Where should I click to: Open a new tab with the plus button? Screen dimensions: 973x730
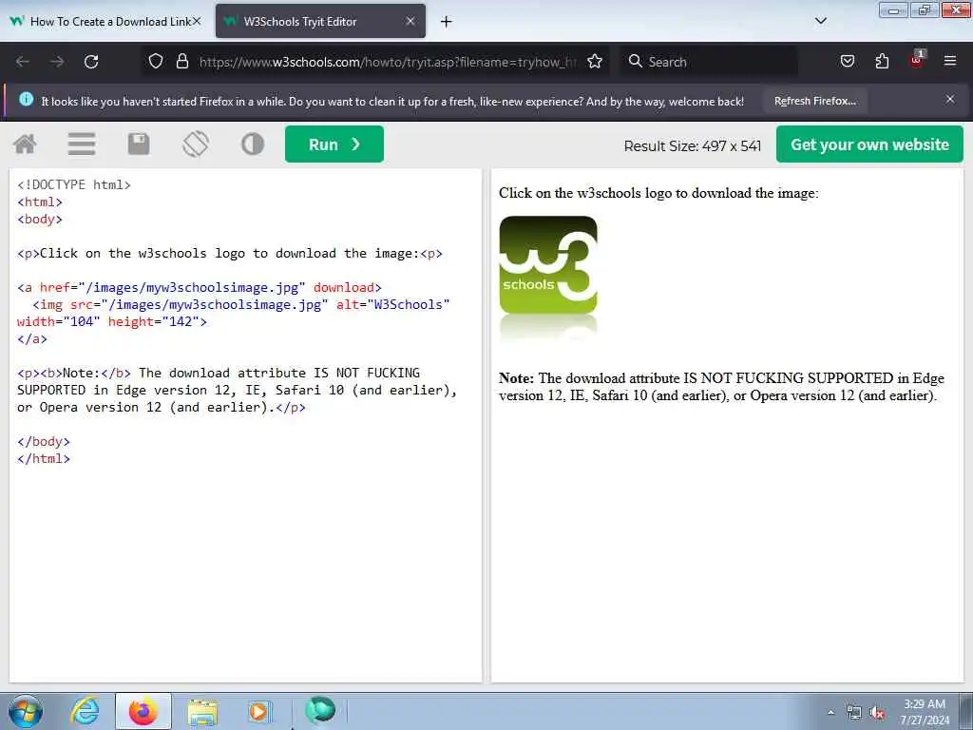click(447, 22)
